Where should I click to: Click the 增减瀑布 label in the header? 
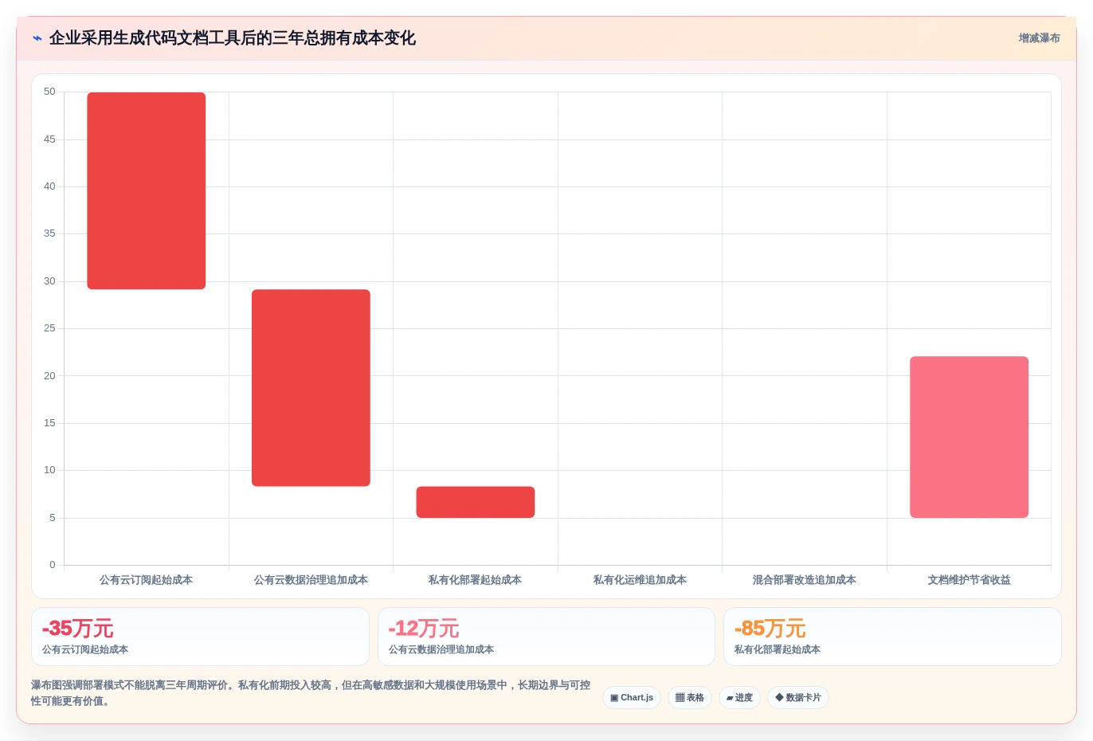click(1039, 38)
